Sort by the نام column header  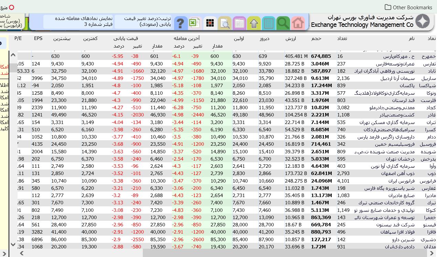412,39
